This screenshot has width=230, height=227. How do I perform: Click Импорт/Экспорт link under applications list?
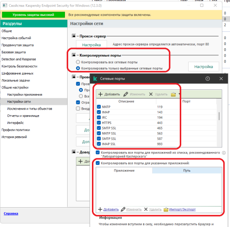(x=182, y=210)
